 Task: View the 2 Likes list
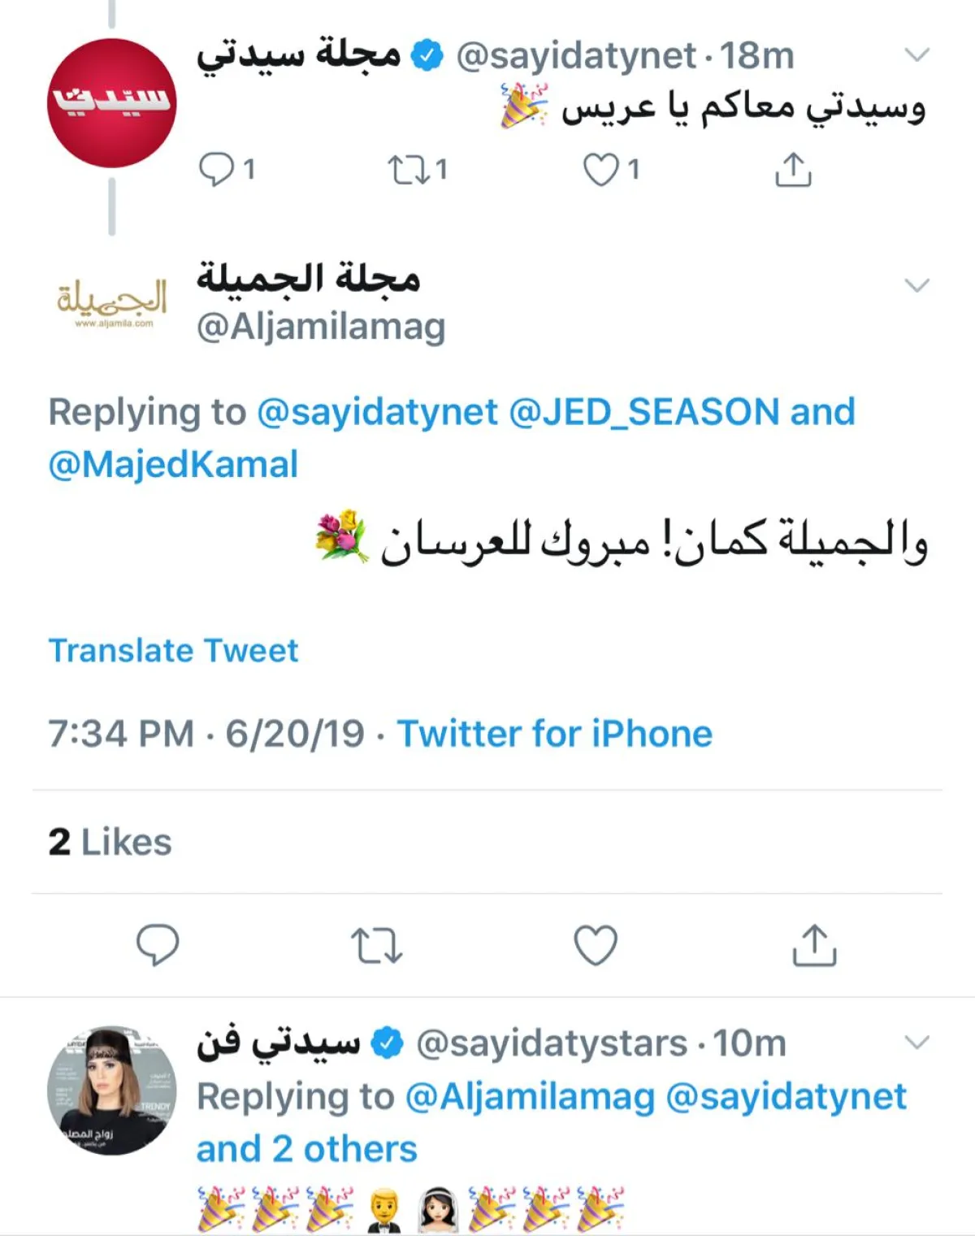click(110, 842)
